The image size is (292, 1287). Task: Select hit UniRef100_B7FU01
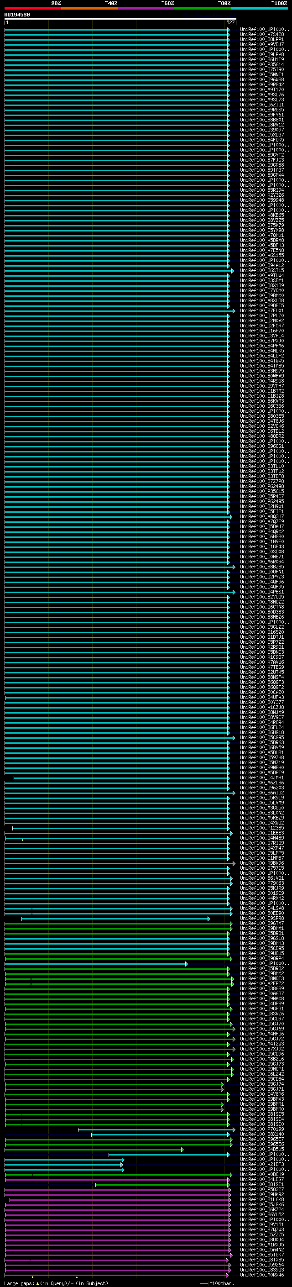(x=262, y=311)
